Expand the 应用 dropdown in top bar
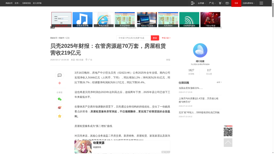 click(x=17, y=3)
